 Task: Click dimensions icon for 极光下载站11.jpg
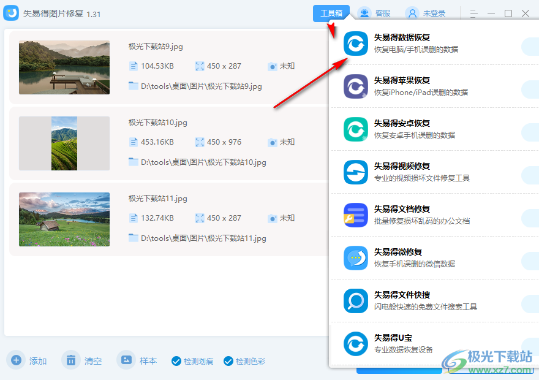pos(200,218)
